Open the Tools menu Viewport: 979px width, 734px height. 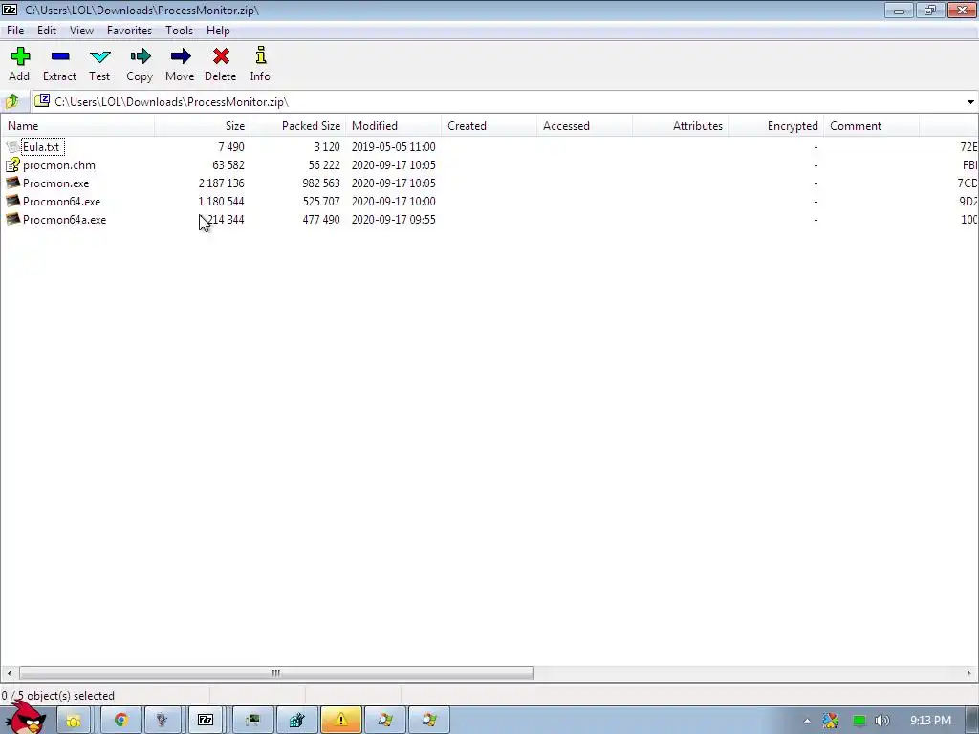pos(179,30)
